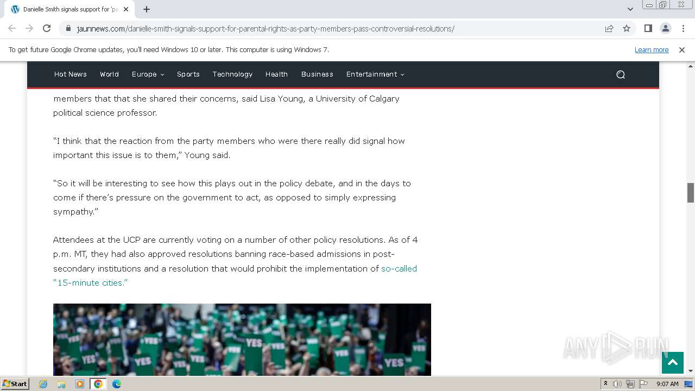Launch Microsoft Edge from taskbar
The image size is (695, 391).
pos(117,384)
